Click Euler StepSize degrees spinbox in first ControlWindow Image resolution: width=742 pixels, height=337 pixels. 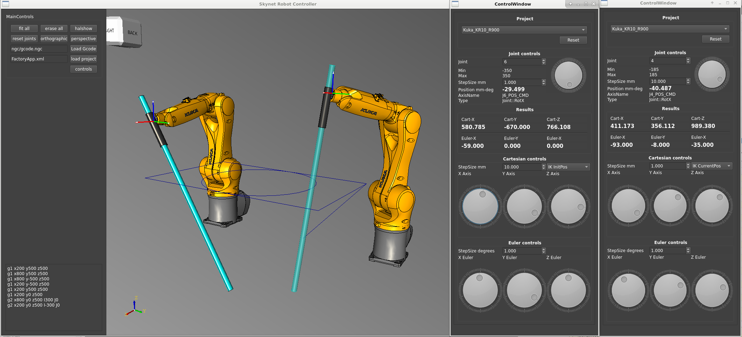pyautogui.click(x=524, y=251)
